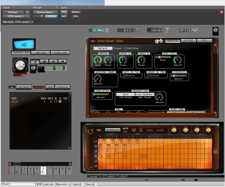Click the fast-forward transport button
Image resolution: width=225 pixels, height=187 pixels.
(63, 61)
